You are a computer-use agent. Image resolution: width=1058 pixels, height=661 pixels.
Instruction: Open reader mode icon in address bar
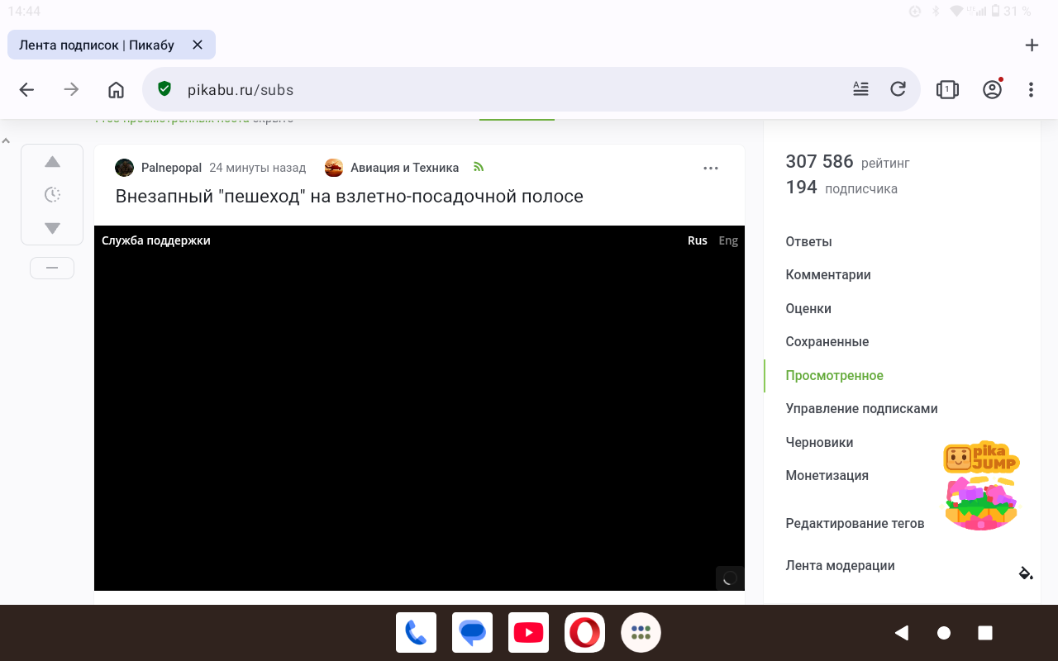point(860,89)
